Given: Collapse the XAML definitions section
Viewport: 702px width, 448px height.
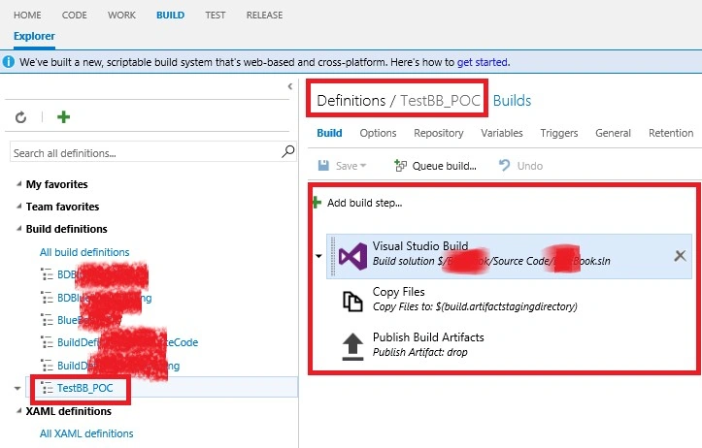Looking at the screenshot, I should coord(18,411).
